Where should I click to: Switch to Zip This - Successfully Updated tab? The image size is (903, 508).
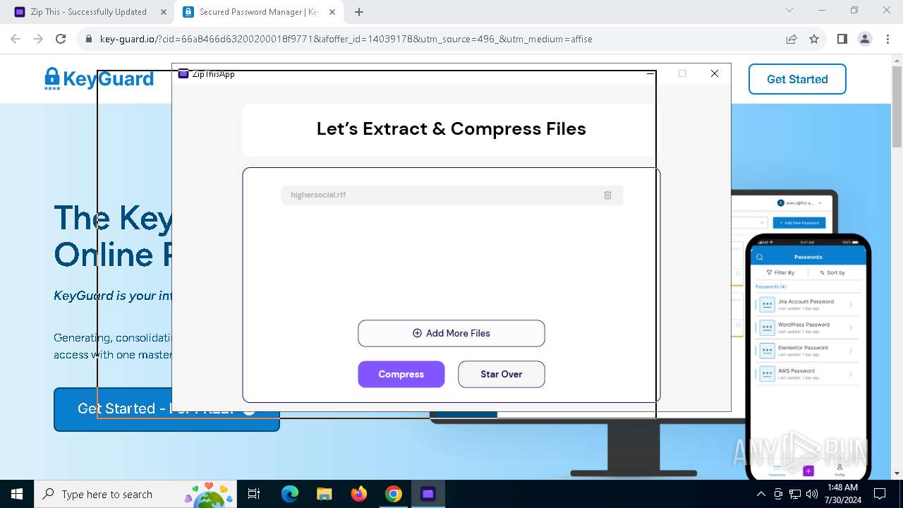pyautogui.click(x=88, y=12)
